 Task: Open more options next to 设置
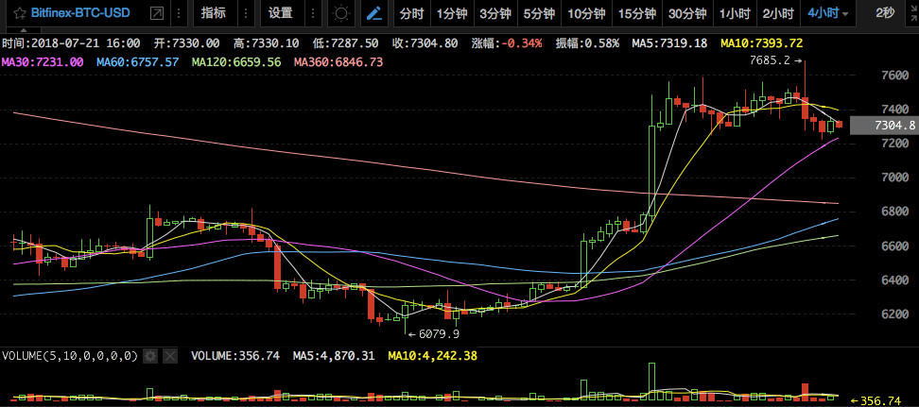(314, 13)
